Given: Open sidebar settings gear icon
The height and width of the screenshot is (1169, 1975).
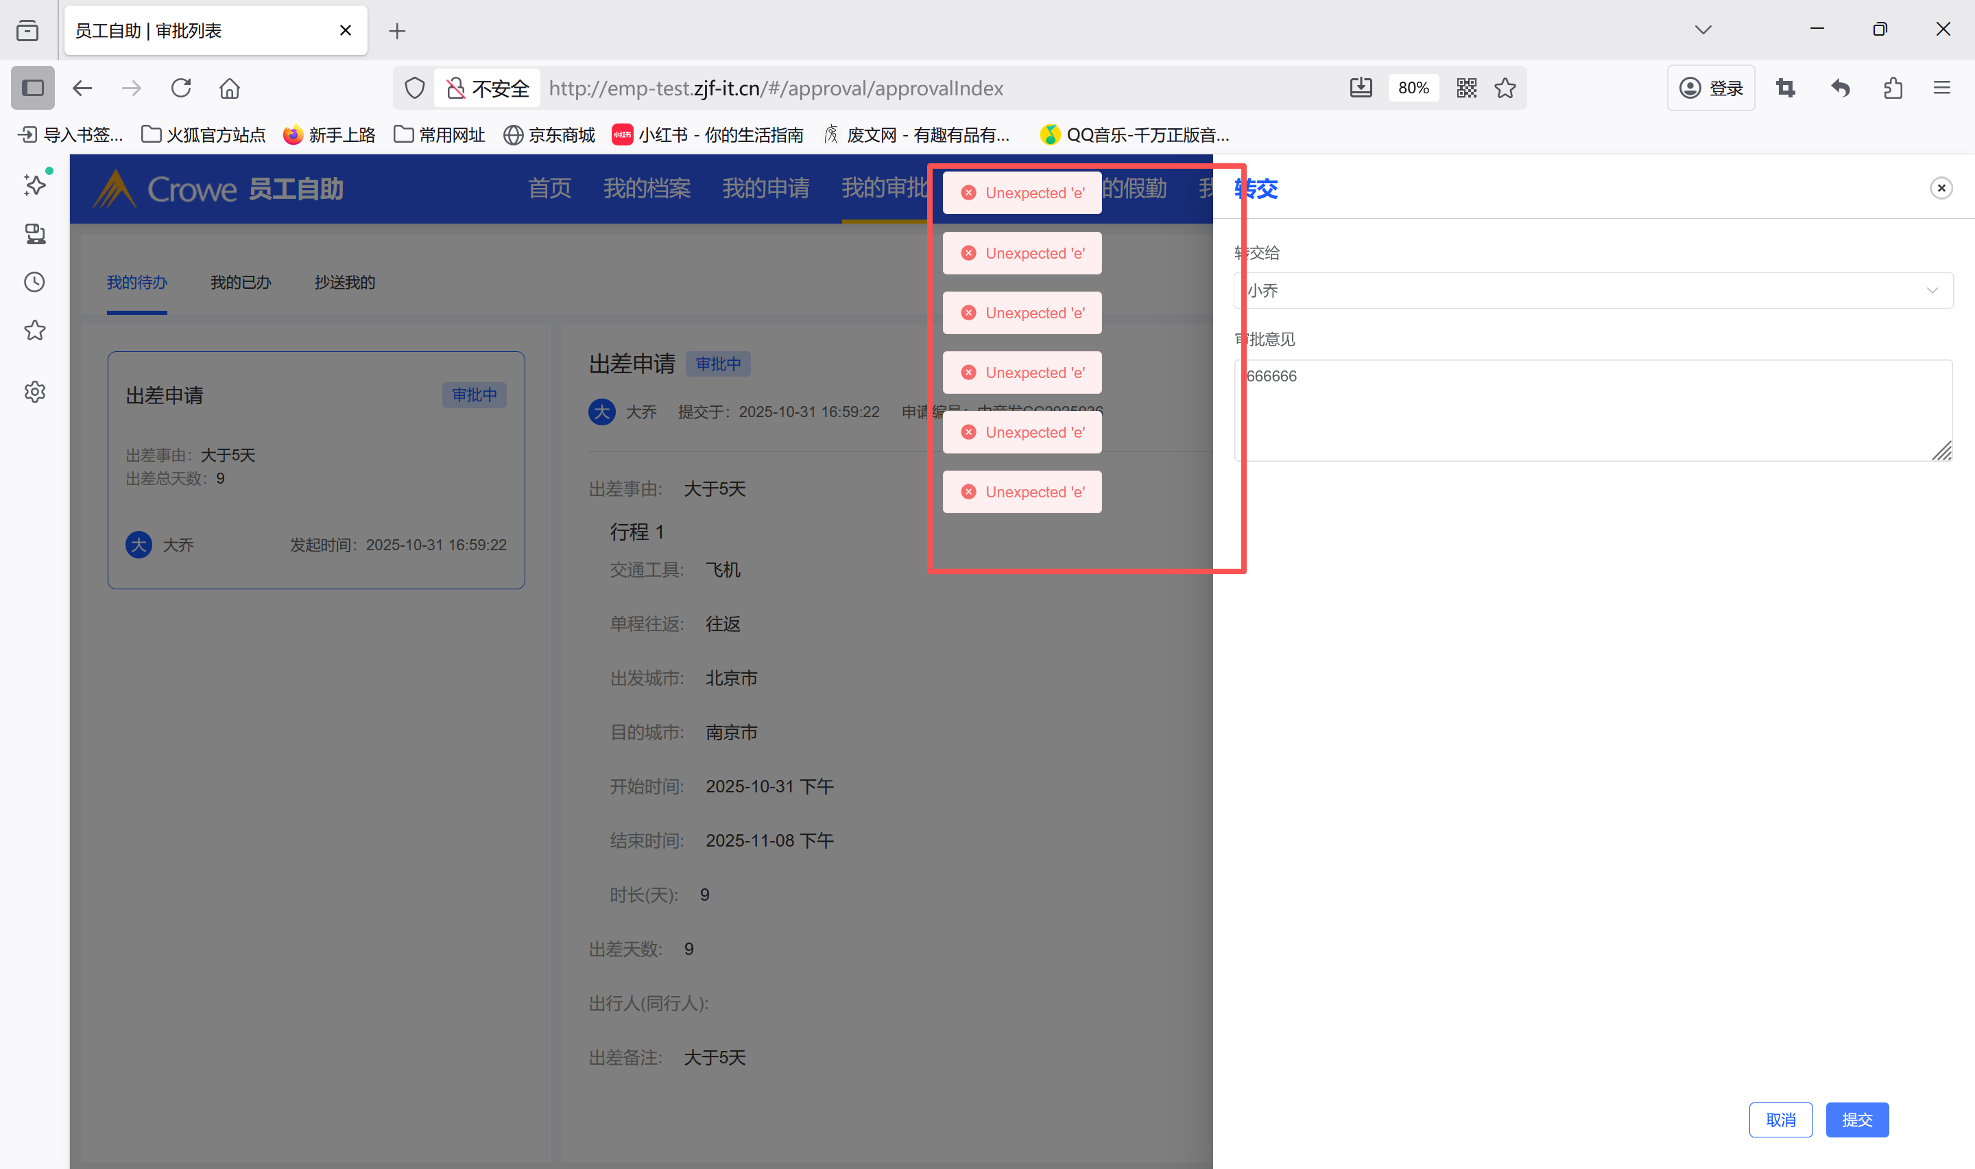Looking at the screenshot, I should point(35,392).
